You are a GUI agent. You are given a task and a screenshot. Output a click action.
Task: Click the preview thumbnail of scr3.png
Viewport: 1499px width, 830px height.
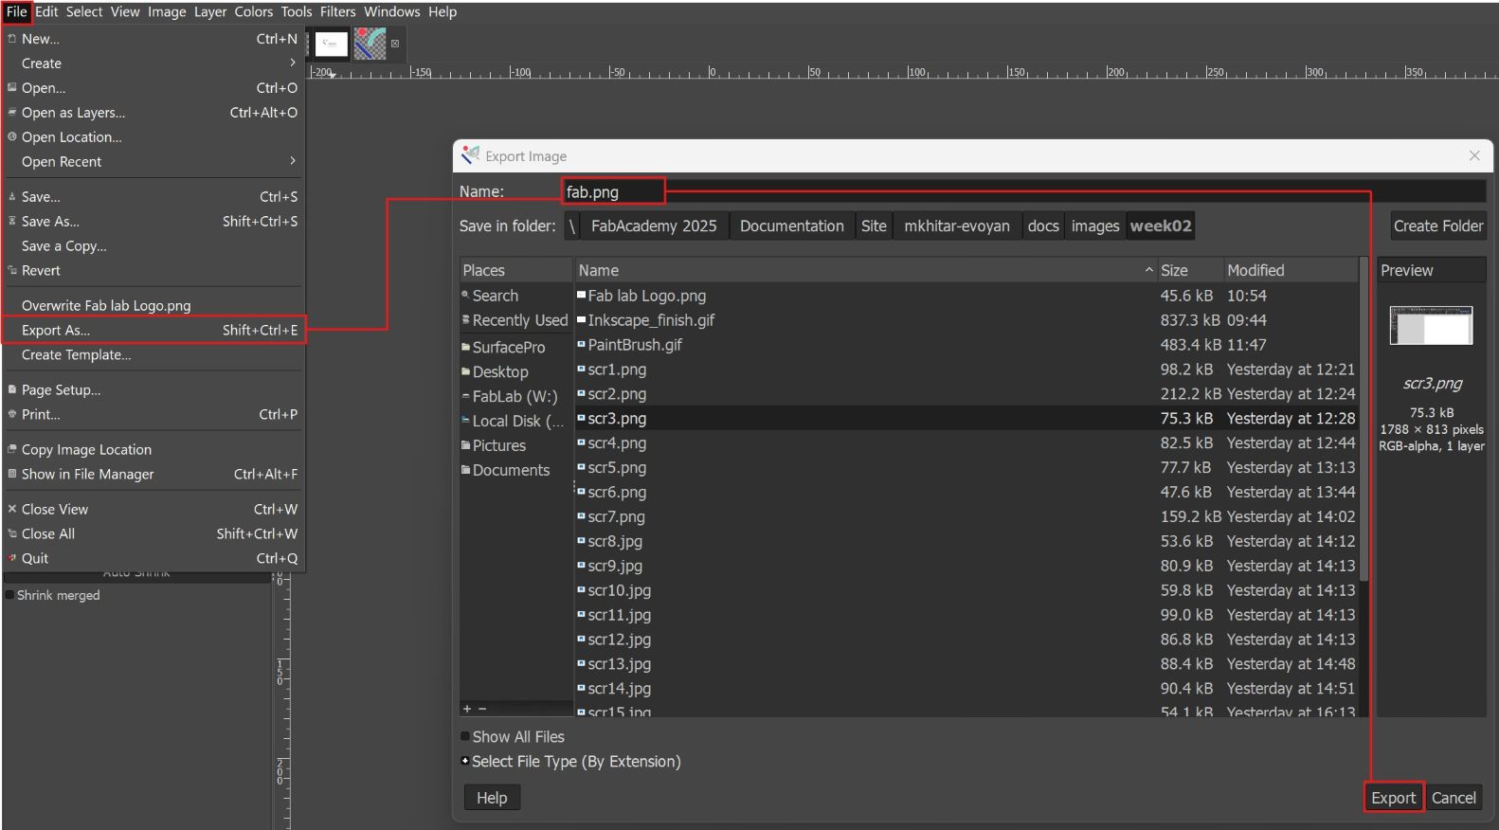(x=1431, y=325)
